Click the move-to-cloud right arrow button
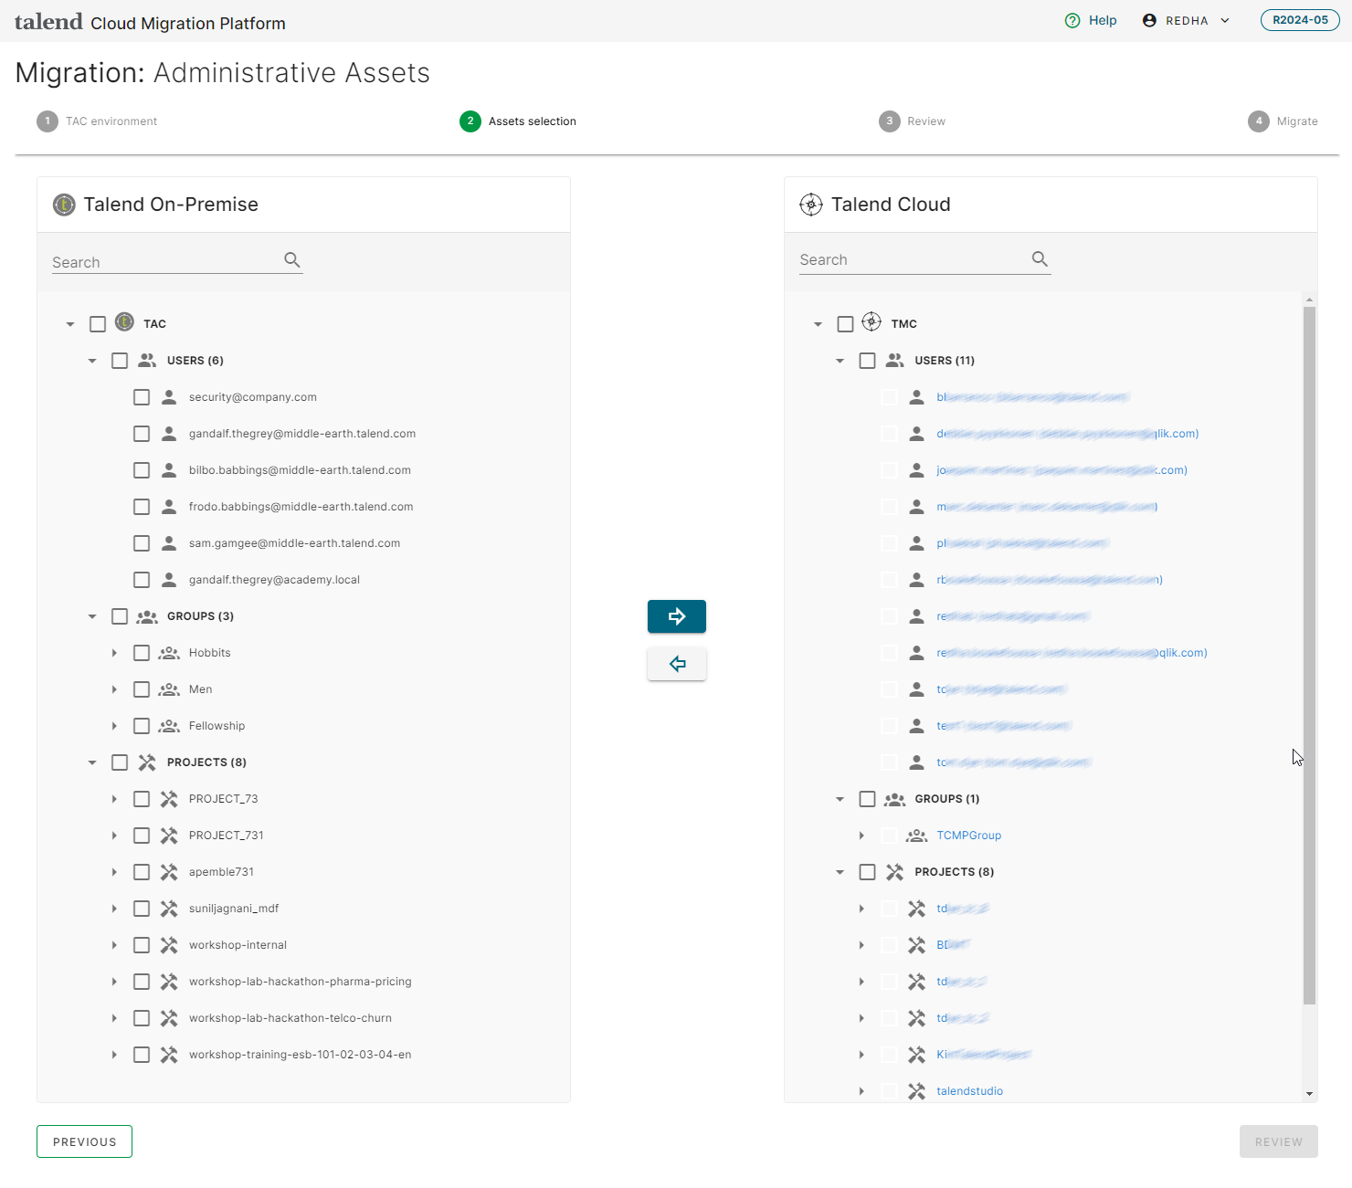The width and height of the screenshot is (1352, 1188). (676, 616)
